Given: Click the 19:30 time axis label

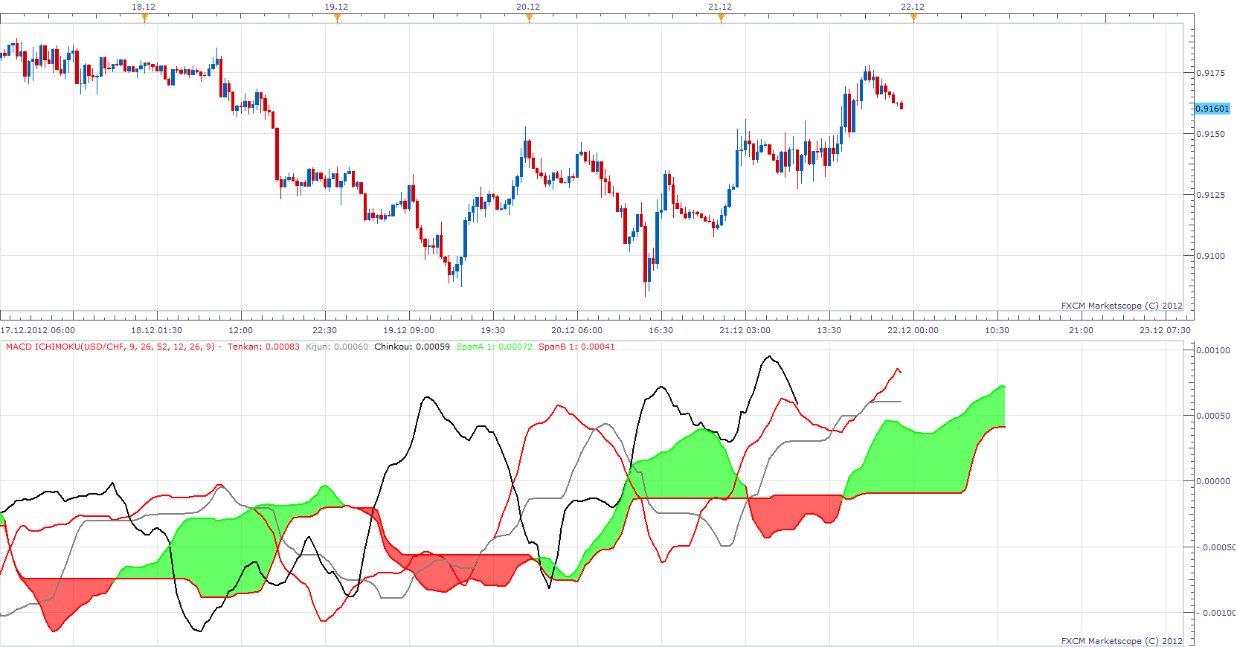Looking at the screenshot, I should pyautogui.click(x=492, y=330).
